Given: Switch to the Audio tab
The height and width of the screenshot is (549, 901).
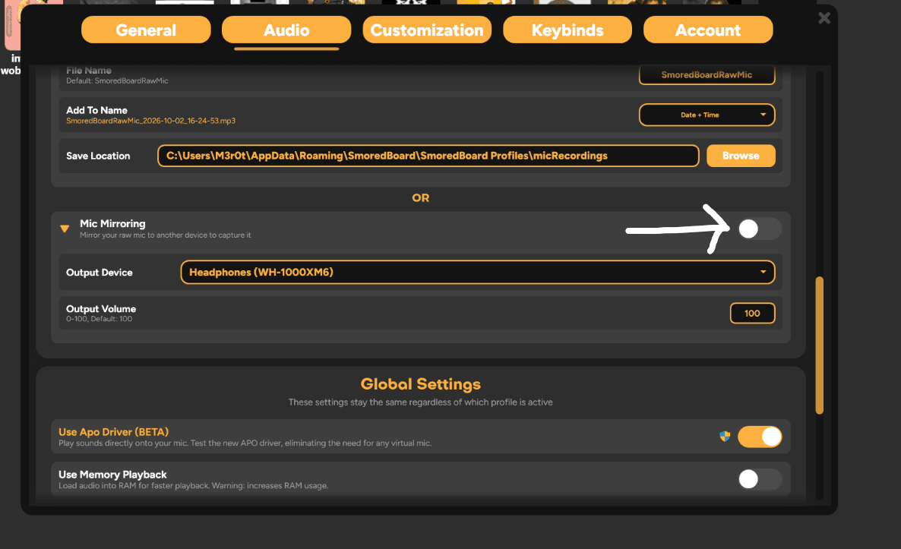Looking at the screenshot, I should pos(286,30).
